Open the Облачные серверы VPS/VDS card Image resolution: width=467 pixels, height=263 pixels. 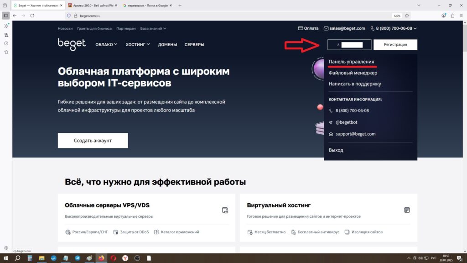point(146,218)
